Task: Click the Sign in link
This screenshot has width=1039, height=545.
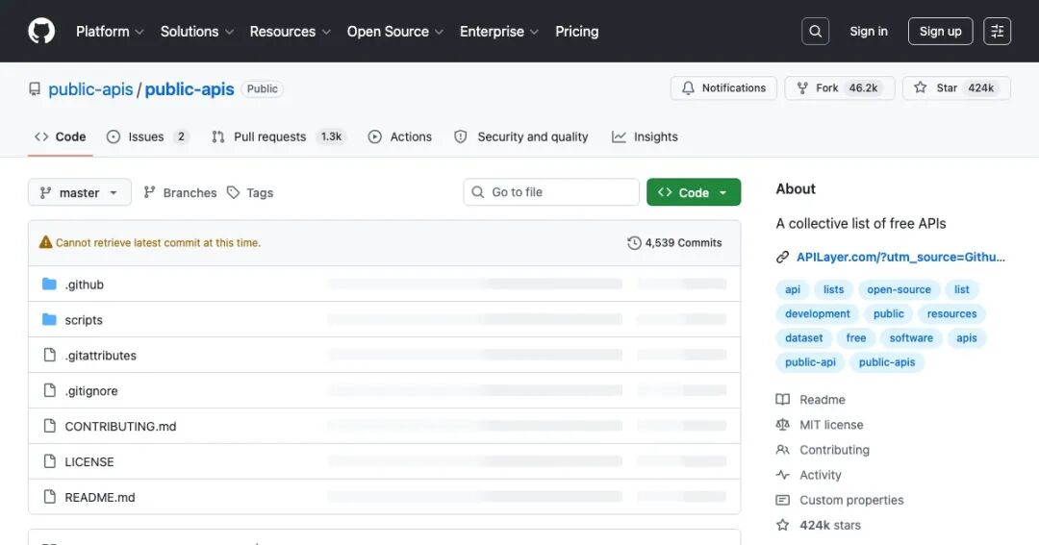Action: (868, 32)
